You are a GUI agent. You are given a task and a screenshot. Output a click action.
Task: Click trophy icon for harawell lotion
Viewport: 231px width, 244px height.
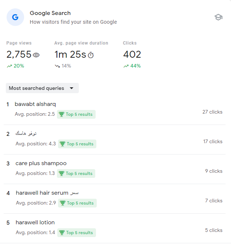[62, 233]
